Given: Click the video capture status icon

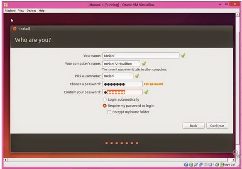Looking at the screenshot, I should pos(210,165).
